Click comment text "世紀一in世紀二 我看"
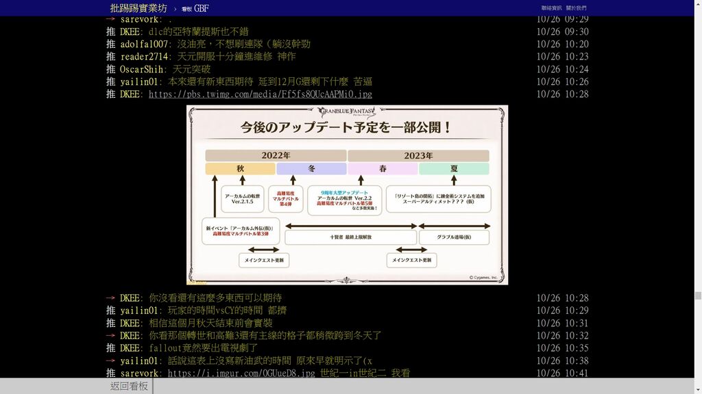702x394 pixels. pos(365,373)
